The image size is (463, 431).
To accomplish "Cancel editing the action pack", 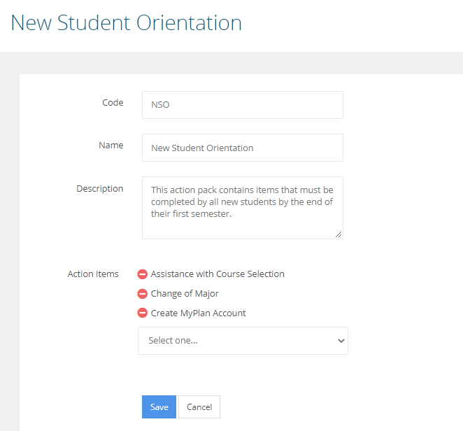I will [199, 407].
